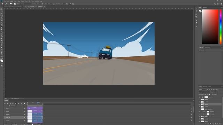Click the Home icon in options bar

2,4
